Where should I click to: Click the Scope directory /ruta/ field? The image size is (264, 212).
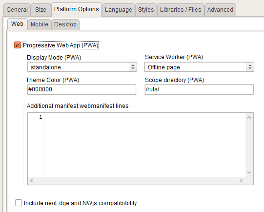click(x=199, y=89)
